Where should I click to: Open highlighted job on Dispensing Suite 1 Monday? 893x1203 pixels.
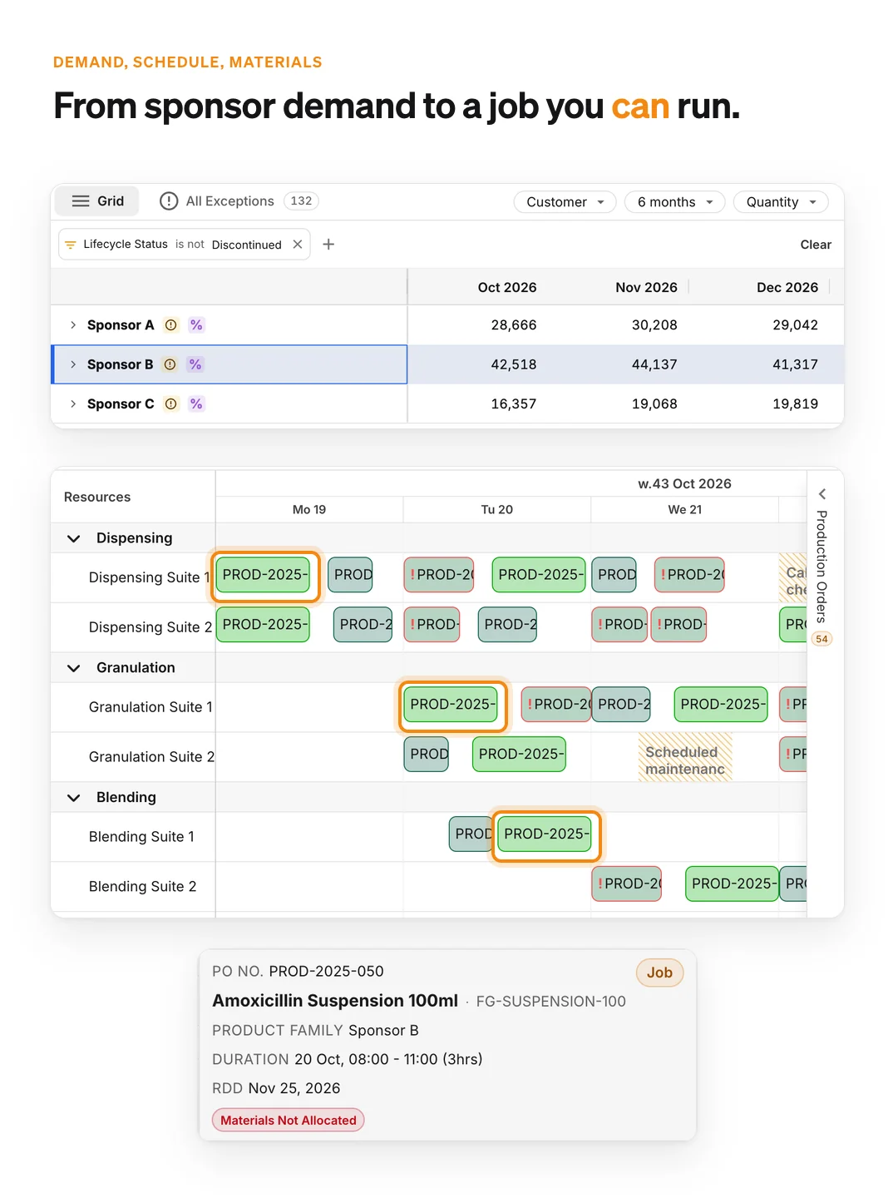[264, 575]
